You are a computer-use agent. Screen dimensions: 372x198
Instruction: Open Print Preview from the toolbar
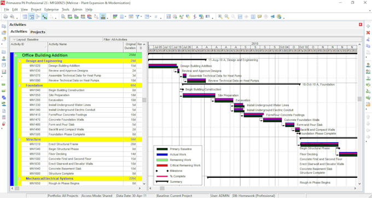12,16
